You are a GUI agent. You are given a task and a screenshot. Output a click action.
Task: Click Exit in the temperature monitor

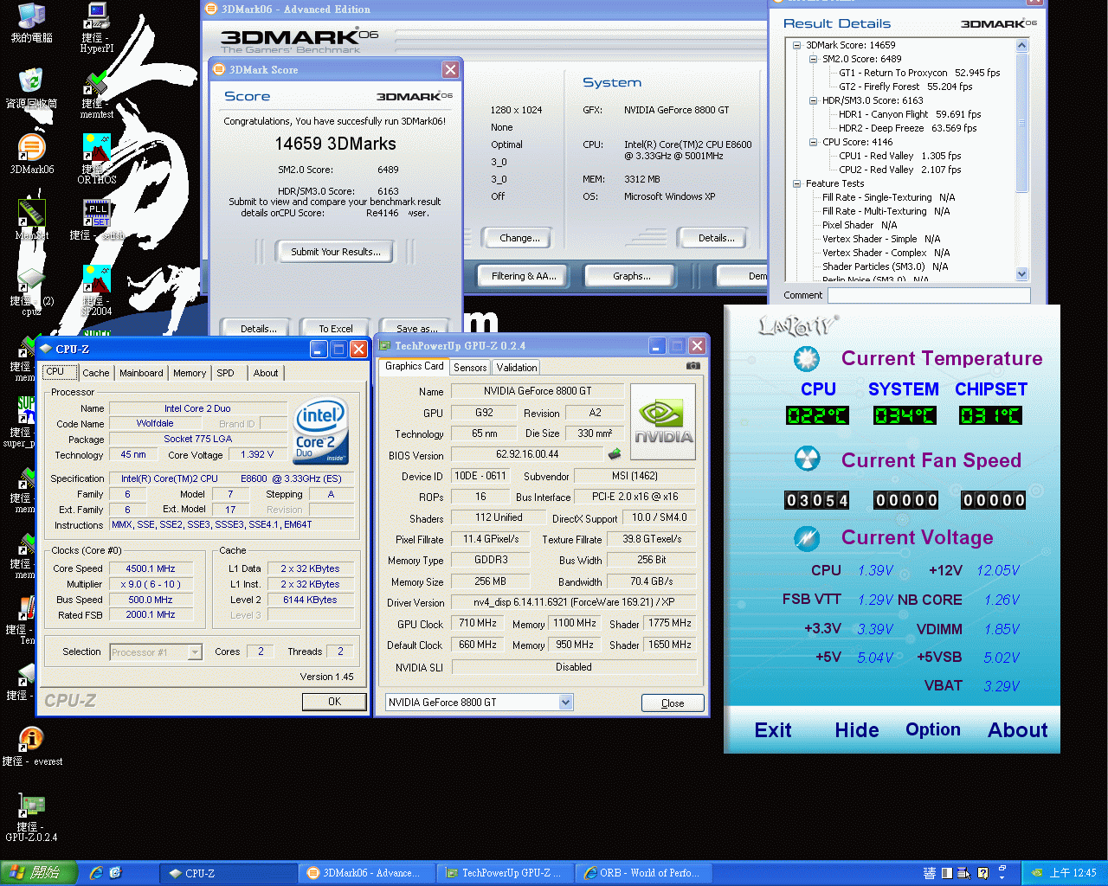pos(772,730)
